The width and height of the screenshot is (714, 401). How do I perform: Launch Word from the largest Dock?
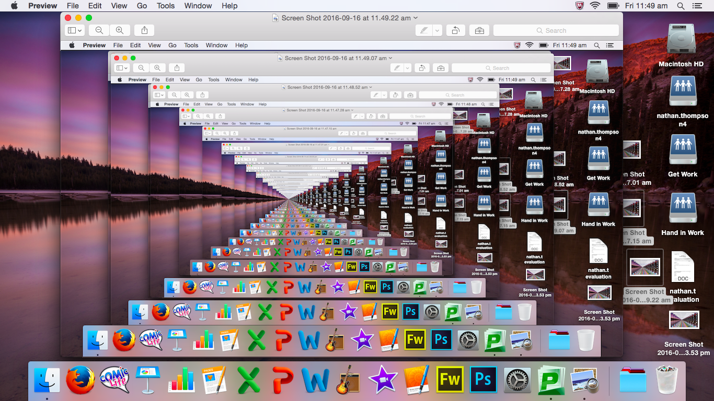pyautogui.click(x=316, y=380)
